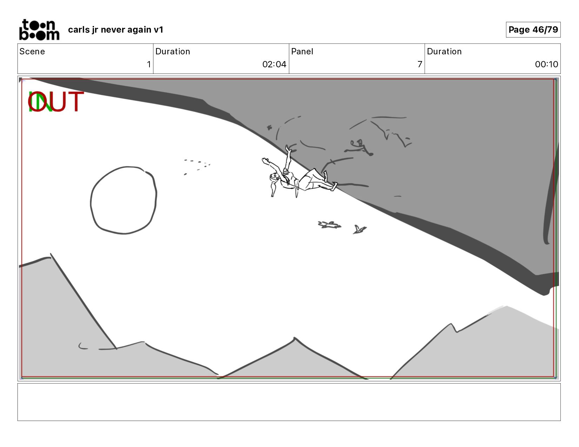Click the 'Scene' header label
Screen dimensions: 579x447
tap(32, 52)
